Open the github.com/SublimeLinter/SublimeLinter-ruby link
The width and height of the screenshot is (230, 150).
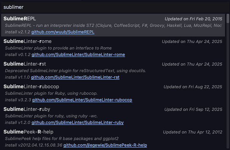[x=77, y=122]
